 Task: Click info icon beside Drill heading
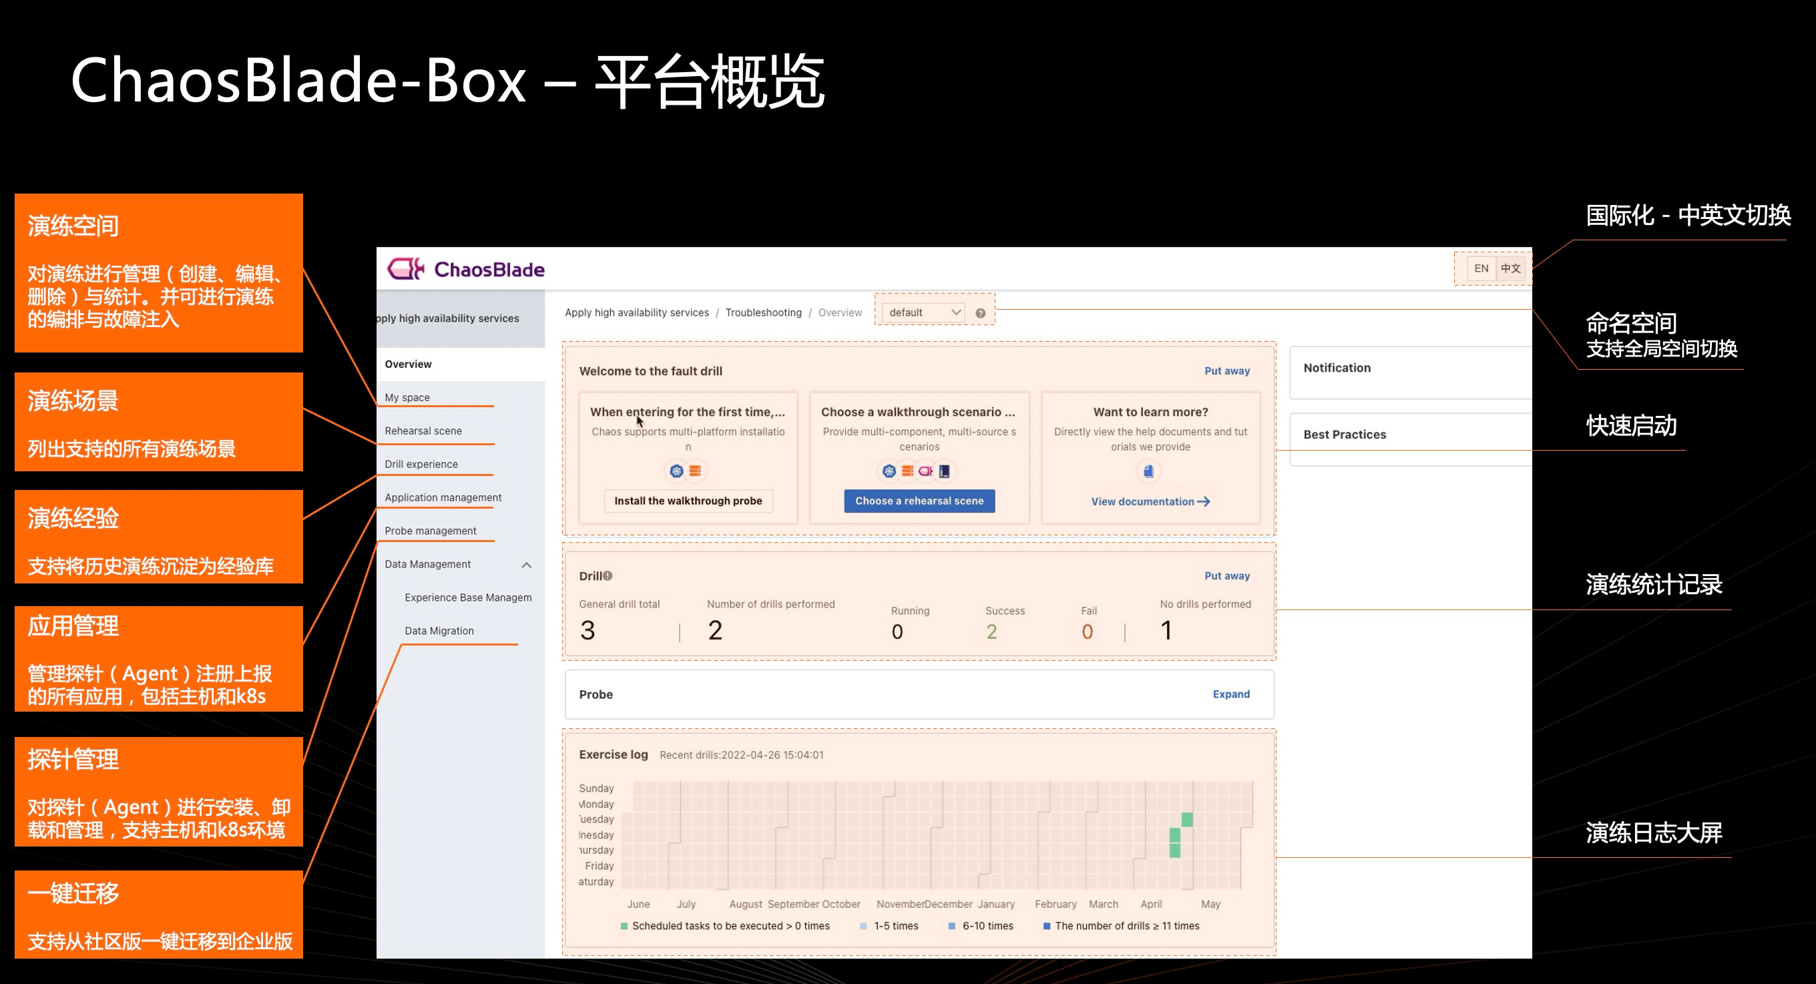point(608,576)
